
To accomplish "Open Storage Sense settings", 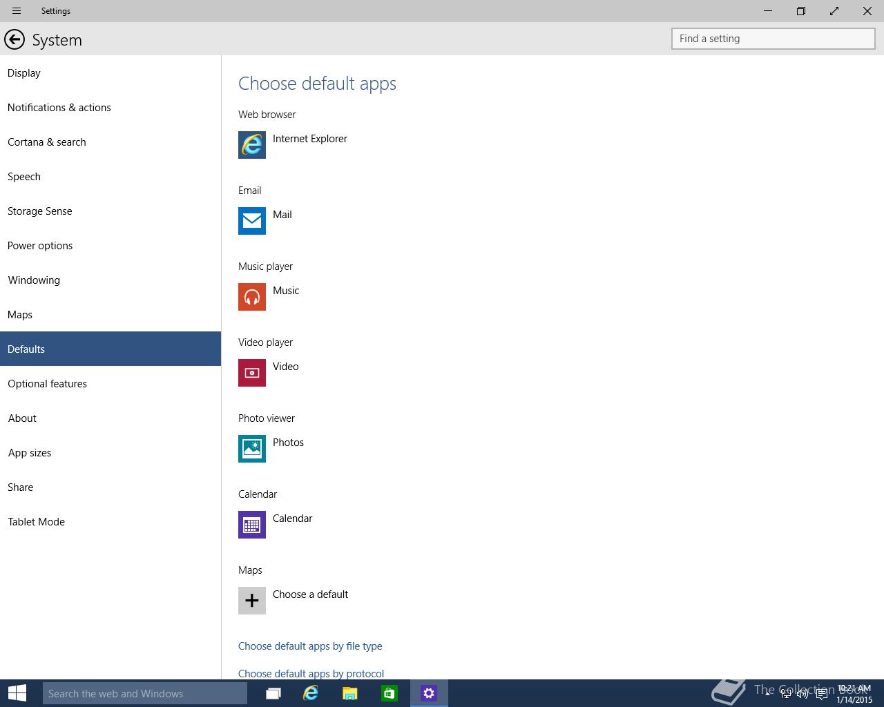I will (110, 211).
